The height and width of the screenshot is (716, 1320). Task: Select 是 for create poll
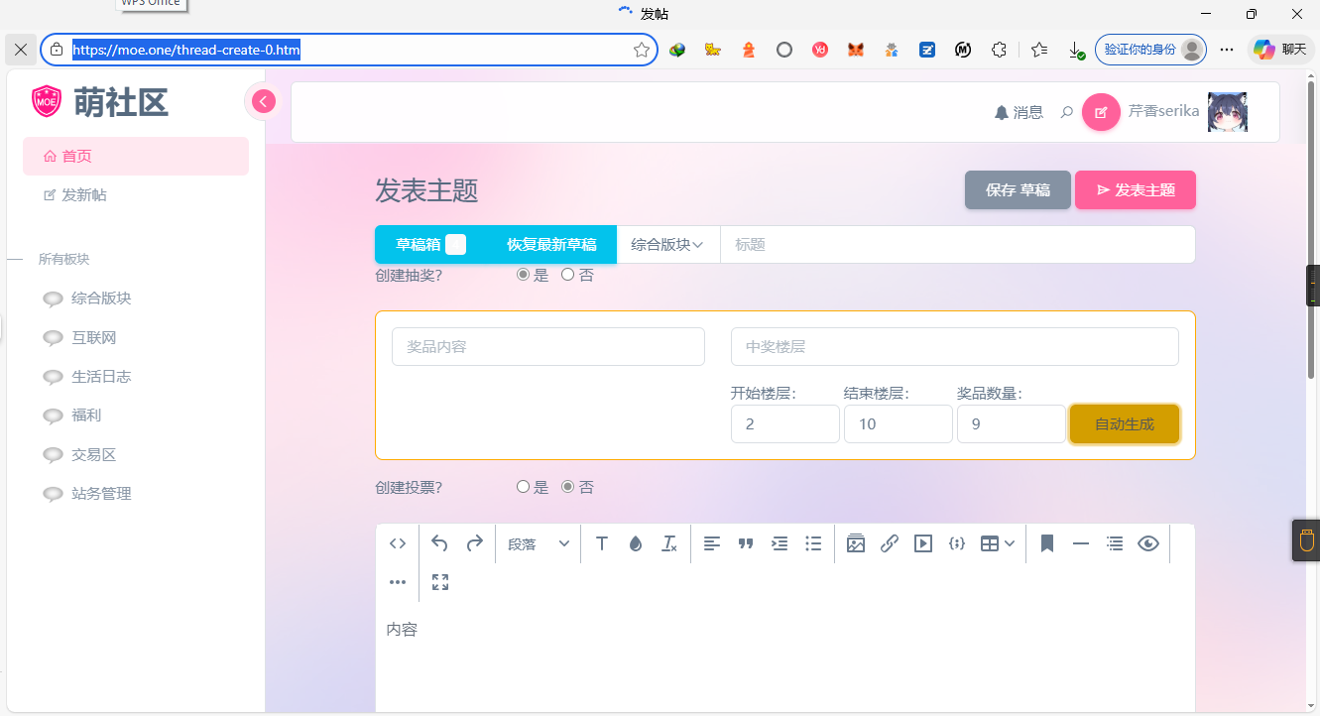point(524,487)
